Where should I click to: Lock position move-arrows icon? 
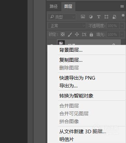pos(77,34)
